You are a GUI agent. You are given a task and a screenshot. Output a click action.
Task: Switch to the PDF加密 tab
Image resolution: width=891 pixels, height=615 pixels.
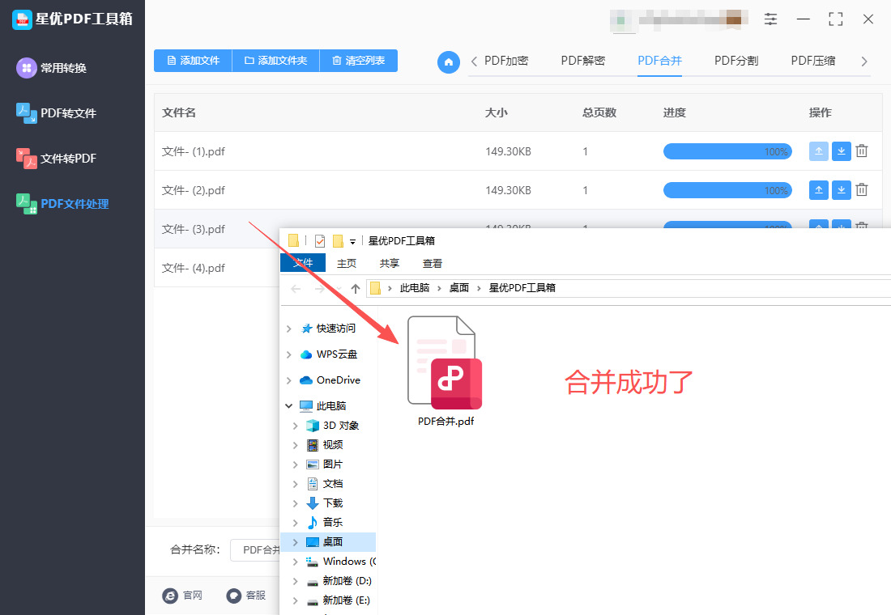tap(506, 61)
